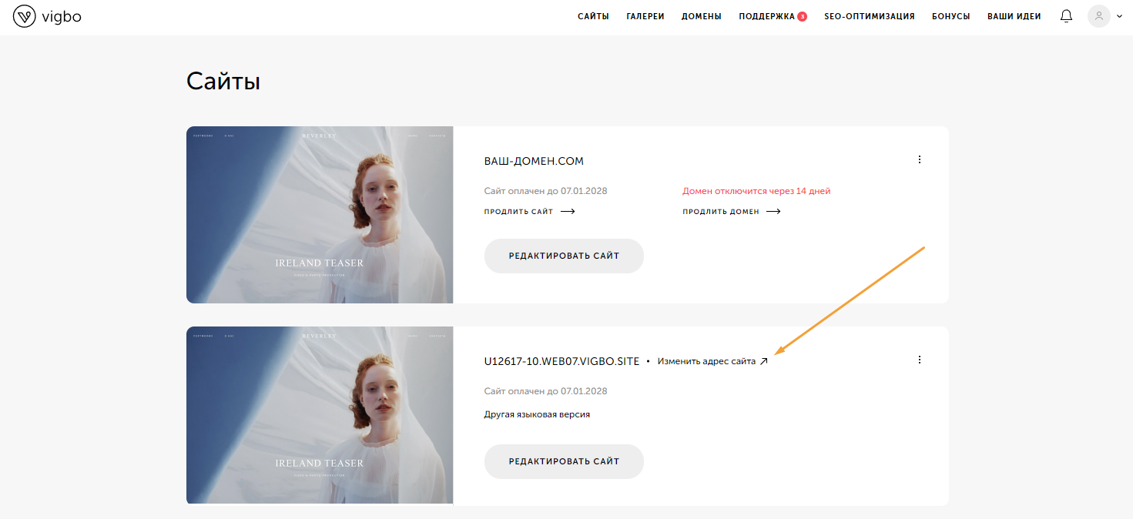Click the external arrow icon beside Изменить адрес сайта
The width and height of the screenshot is (1133, 519).
pos(763,361)
